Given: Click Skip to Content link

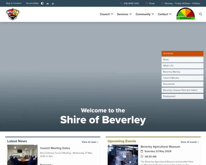Looking at the screenshot, I should pos(13,3).
